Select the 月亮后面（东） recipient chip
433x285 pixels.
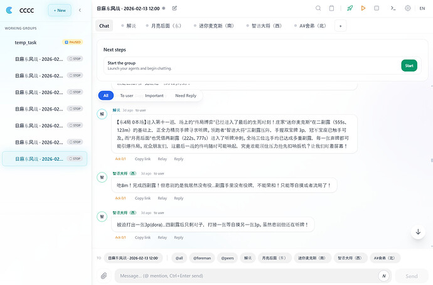tap(274, 258)
